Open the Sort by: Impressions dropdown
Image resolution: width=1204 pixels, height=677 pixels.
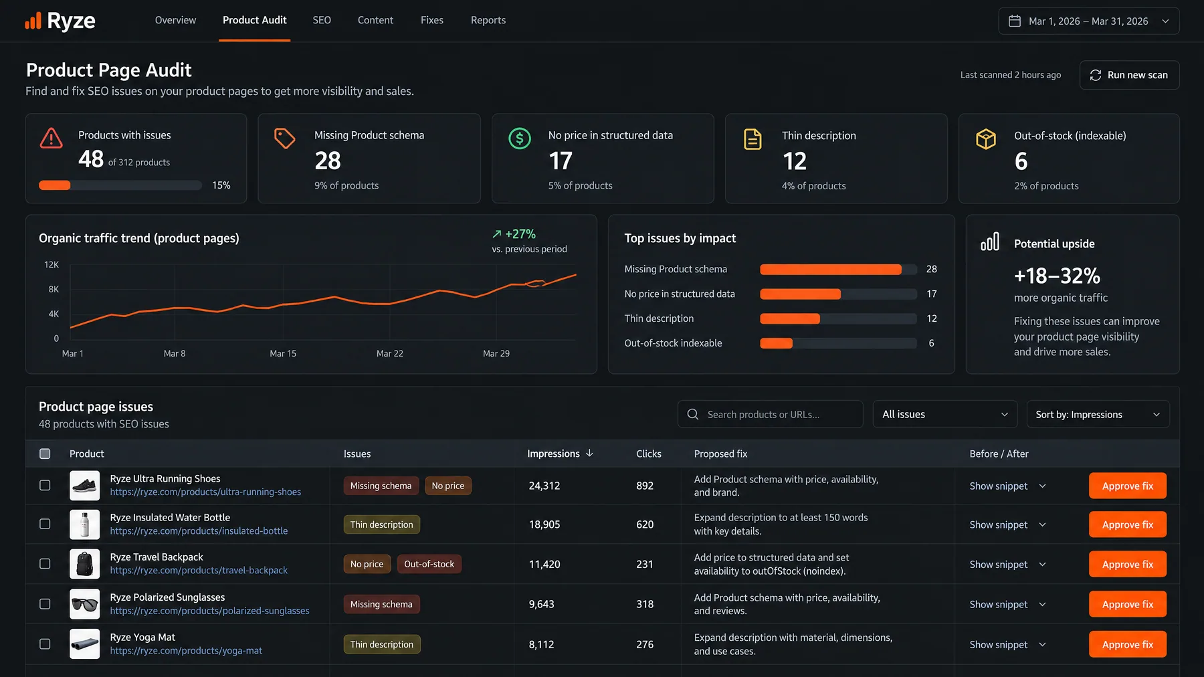click(1098, 414)
